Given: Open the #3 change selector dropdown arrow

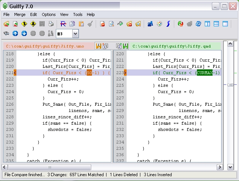Looking at the screenshot, I should pos(76,33).
